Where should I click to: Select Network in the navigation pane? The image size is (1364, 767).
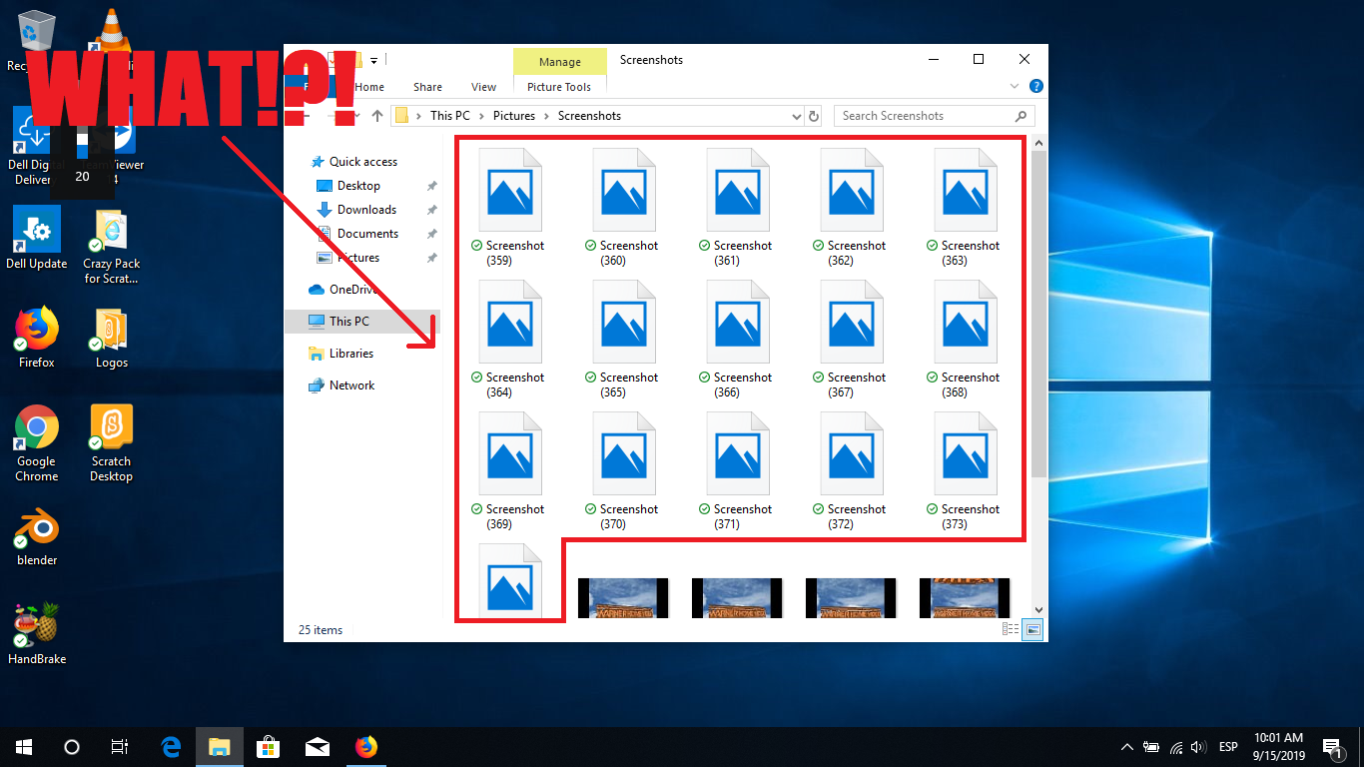[351, 385]
